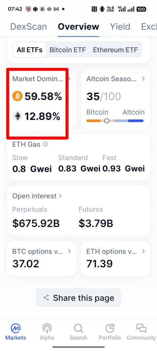
Task: Expand Open interest details chevron
Action: [x=60, y=196]
